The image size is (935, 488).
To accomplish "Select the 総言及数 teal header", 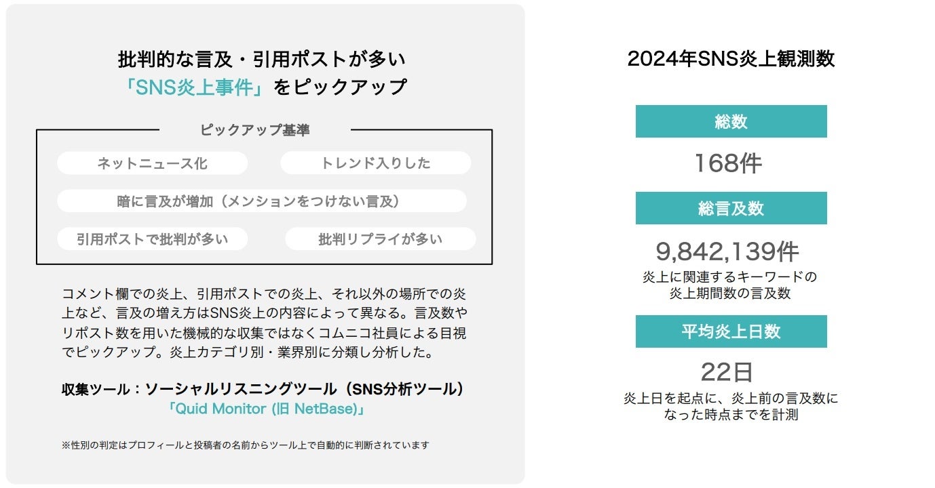I will [x=731, y=208].
